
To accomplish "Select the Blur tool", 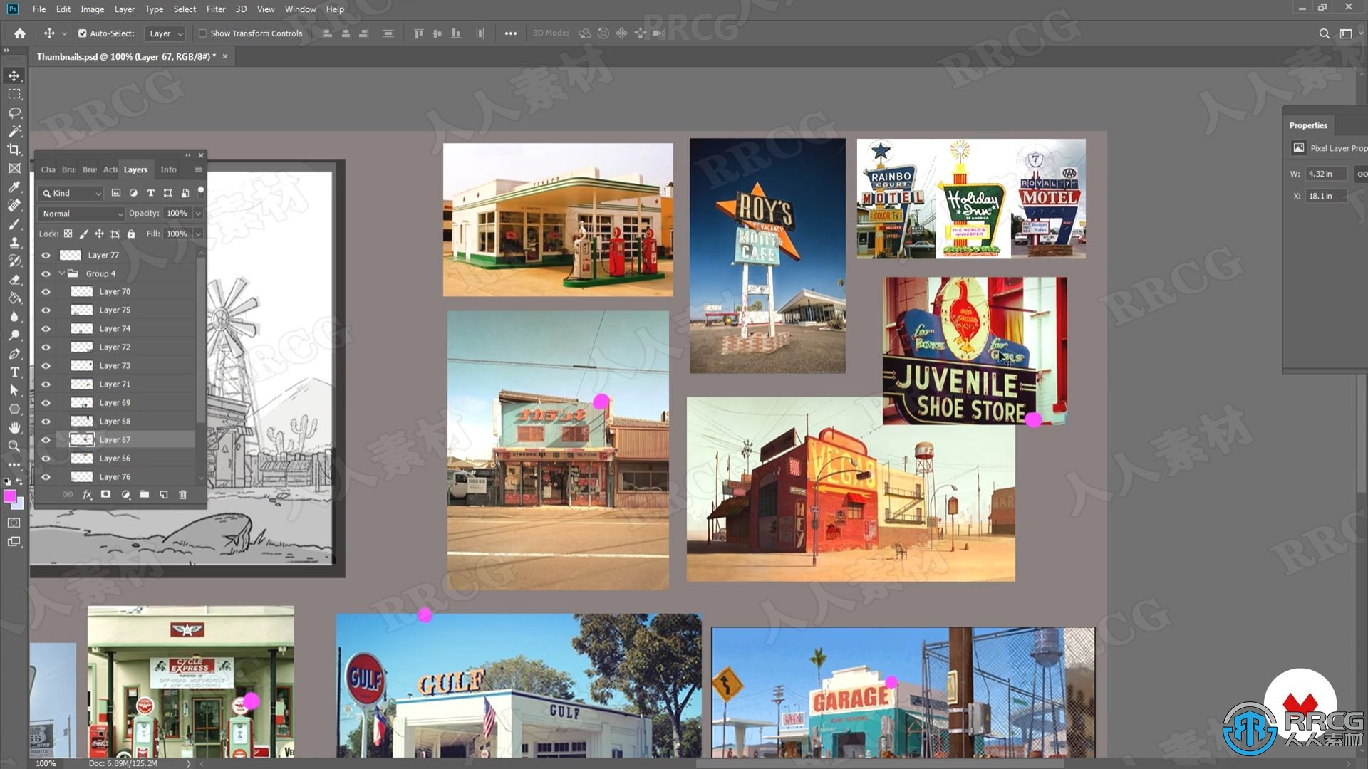I will [x=14, y=316].
